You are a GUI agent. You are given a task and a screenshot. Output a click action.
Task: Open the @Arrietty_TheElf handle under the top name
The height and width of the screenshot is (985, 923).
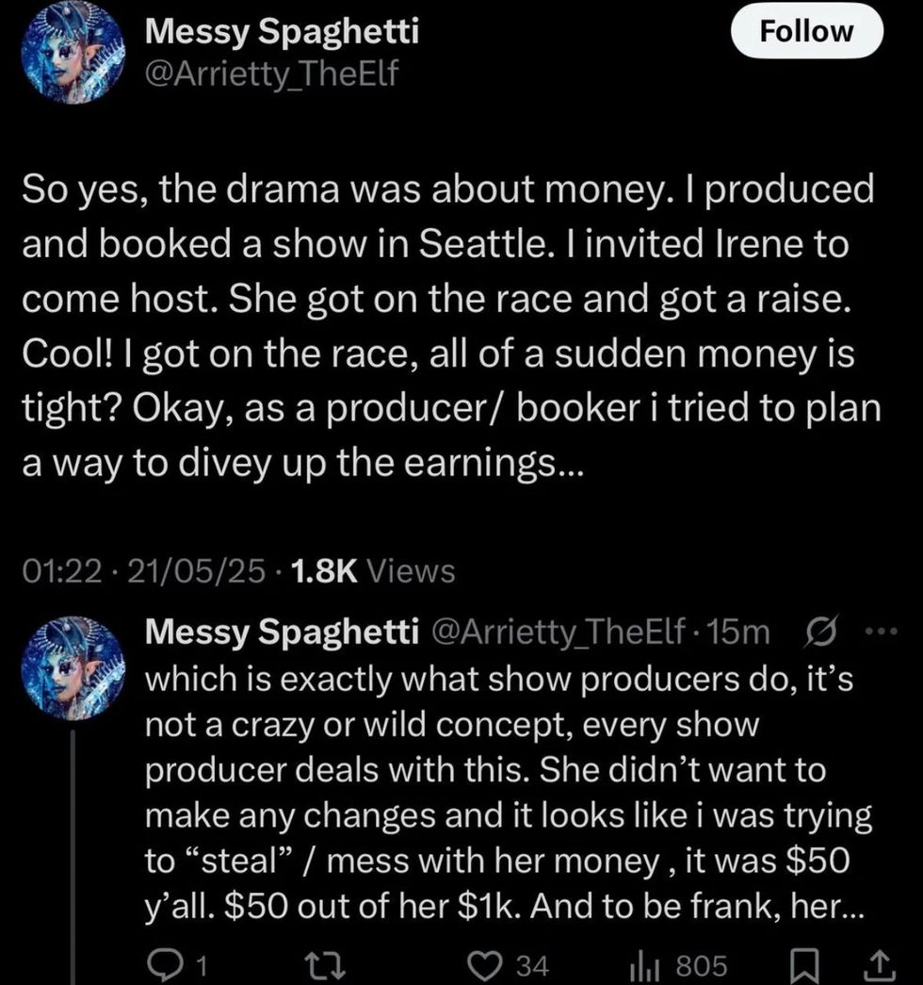pos(272,74)
